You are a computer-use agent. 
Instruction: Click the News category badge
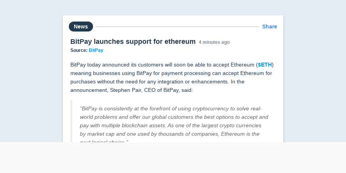coord(81,27)
